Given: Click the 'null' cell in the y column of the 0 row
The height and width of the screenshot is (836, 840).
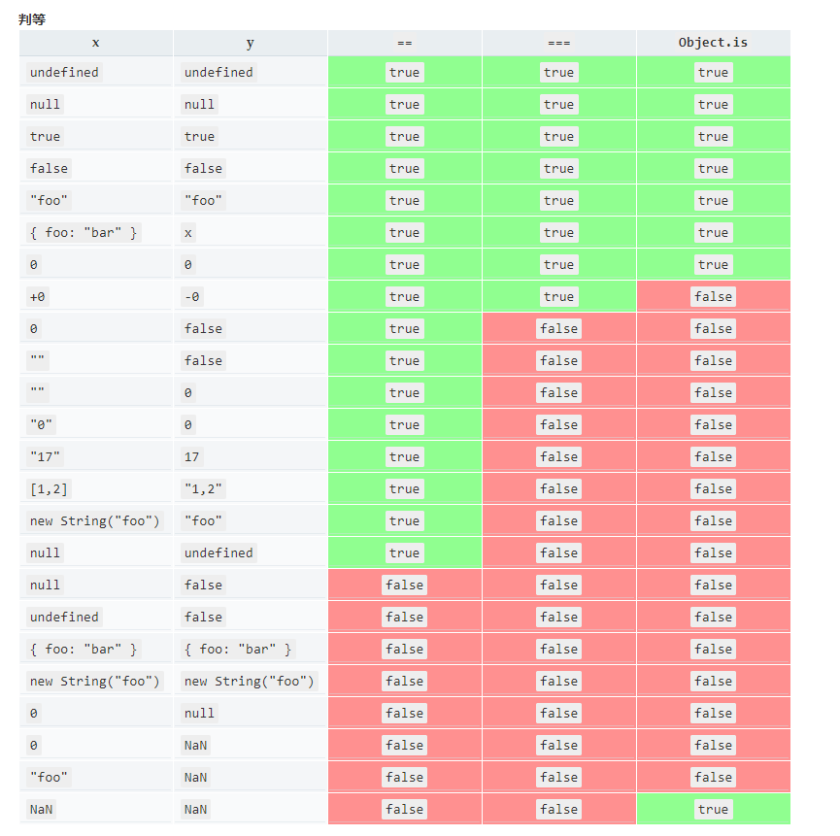Looking at the screenshot, I should (x=199, y=713).
